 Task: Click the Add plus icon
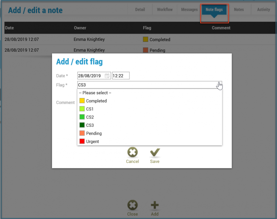[155, 205]
